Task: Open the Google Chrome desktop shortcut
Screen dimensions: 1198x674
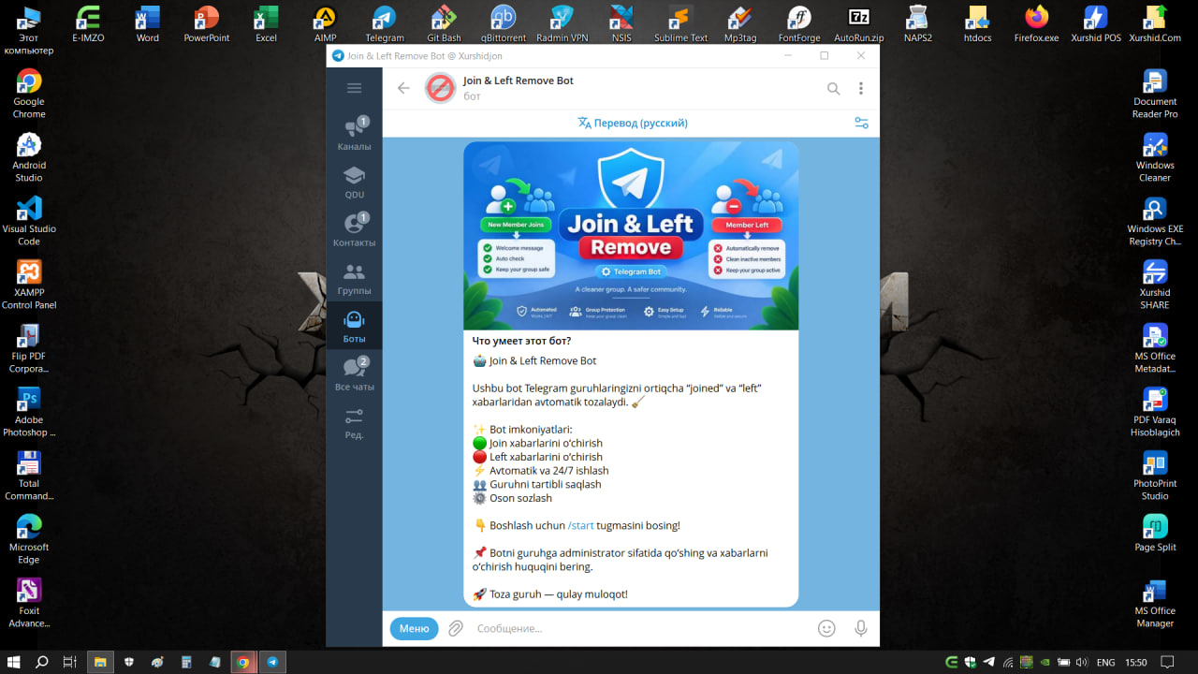Action: click(x=29, y=95)
